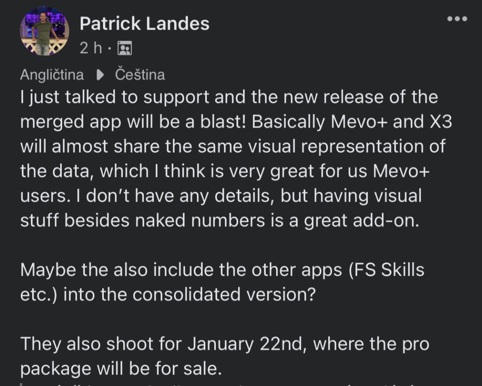Click the "consolidated version?" text
The image size is (482, 386).
pos(224,295)
